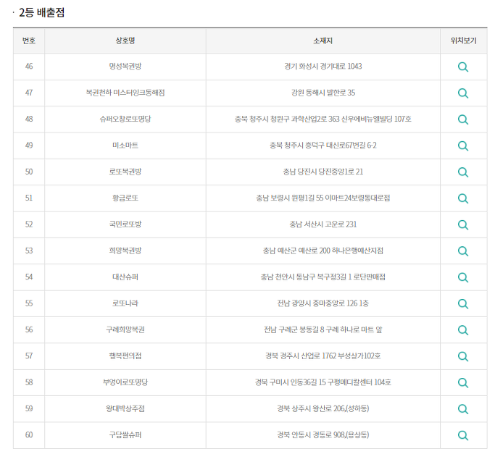The width and height of the screenshot is (495, 454).
Task: Click the 위치보기 column header
Action: [x=463, y=41]
